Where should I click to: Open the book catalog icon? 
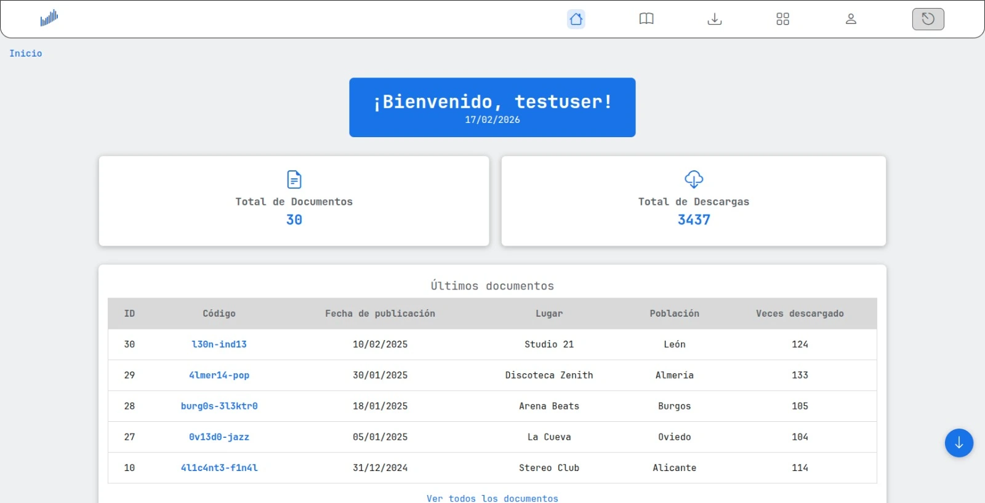[646, 19]
